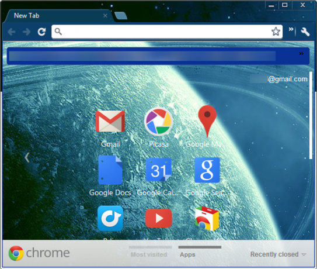Launch the Picasa app
Screen dimensions: 317x269
(x=159, y=121)
